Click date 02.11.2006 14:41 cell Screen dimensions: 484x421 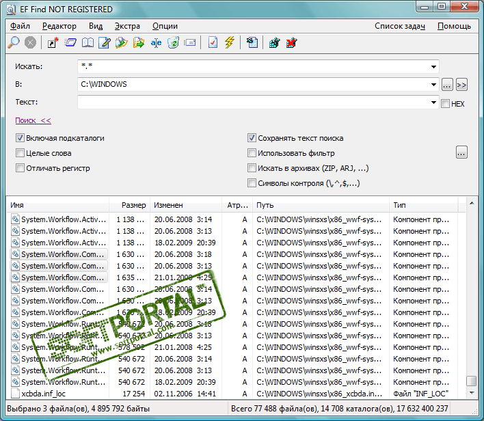185,394
